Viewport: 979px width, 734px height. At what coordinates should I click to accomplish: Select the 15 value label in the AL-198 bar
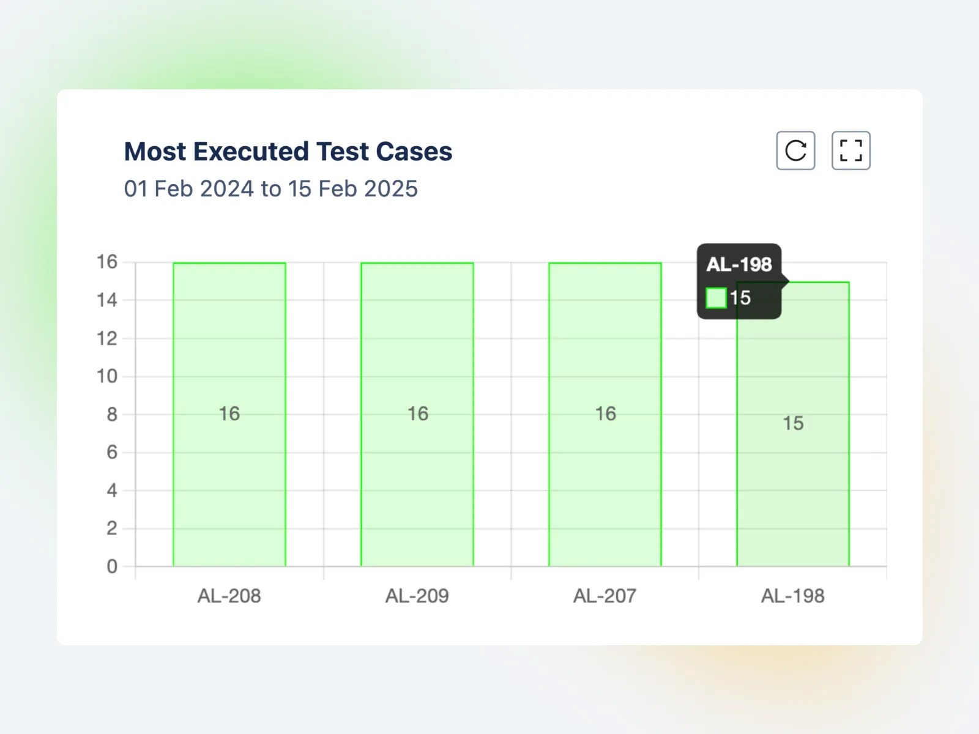[792, 422]
